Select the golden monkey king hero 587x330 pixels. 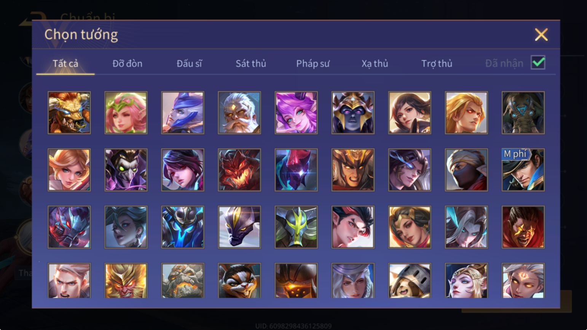[x=126, y=281]
